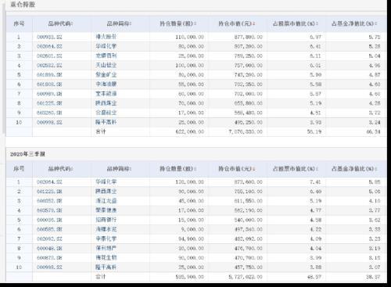Open the 重仓持股 section title
This screenshot has height=287, width=391.
23,5
